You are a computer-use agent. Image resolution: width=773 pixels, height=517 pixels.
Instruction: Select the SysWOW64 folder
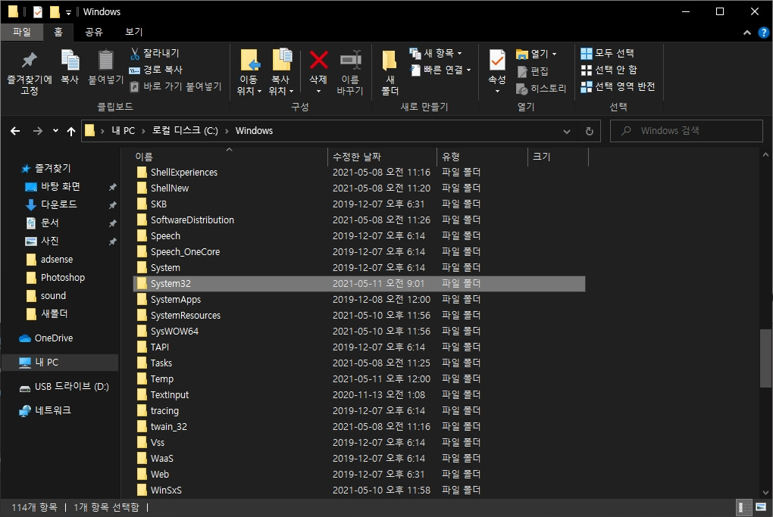click(174, 332)
